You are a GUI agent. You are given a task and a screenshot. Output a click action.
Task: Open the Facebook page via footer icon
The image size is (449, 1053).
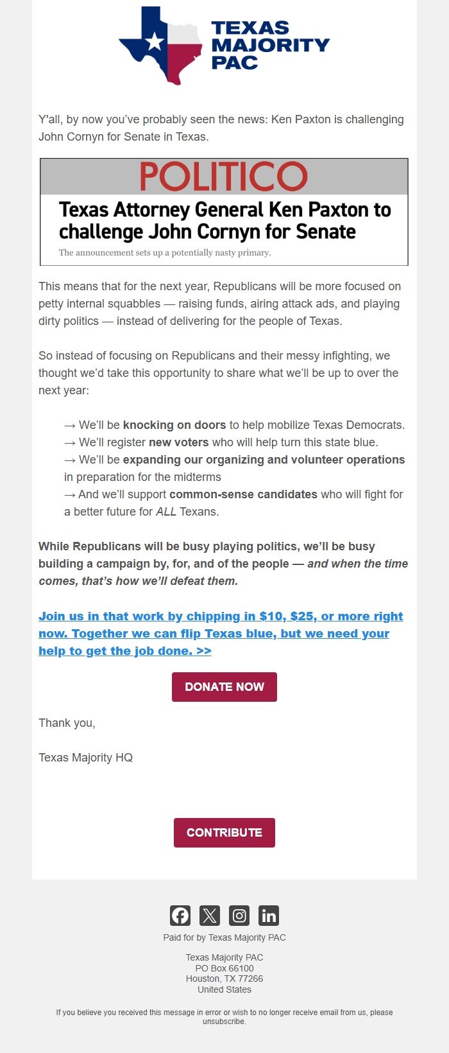pos(180,915)
